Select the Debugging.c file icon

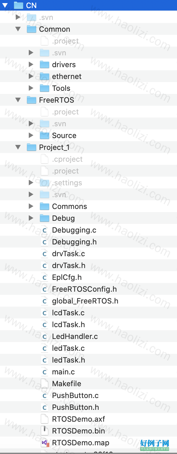[x=45, y=230]
